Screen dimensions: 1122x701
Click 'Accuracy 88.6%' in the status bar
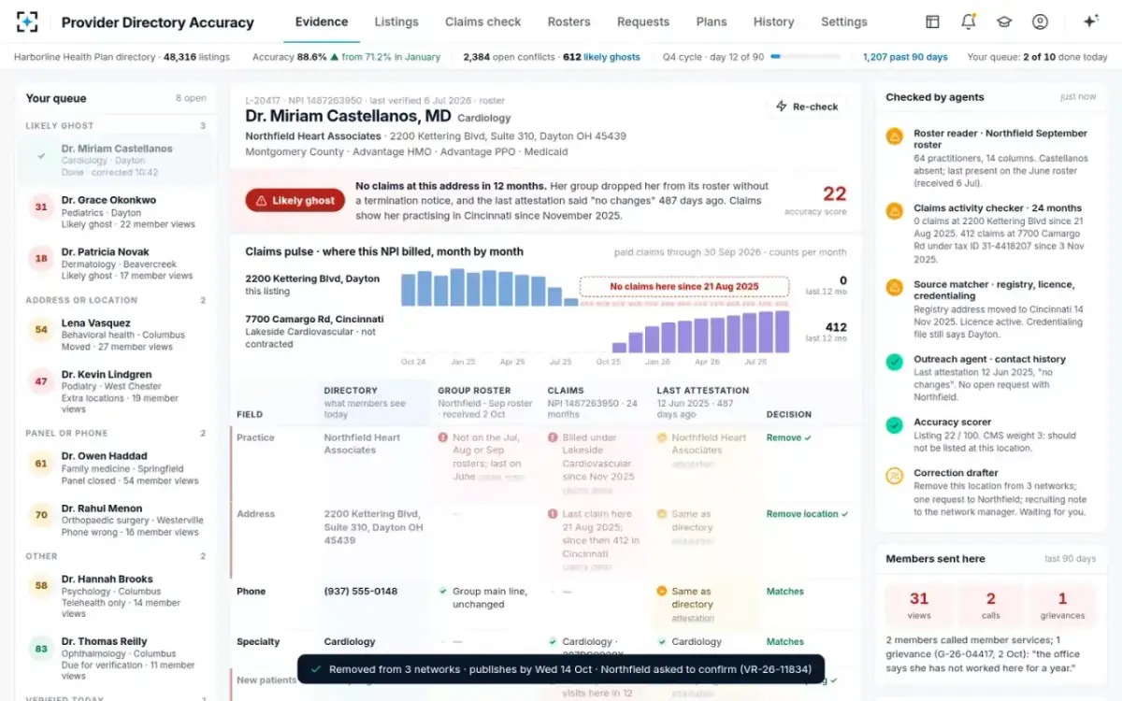click(290, 57)
